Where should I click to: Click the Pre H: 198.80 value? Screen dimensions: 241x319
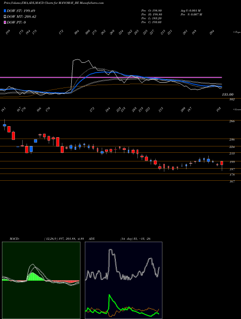pyautogui.click(x=151, y=14)
